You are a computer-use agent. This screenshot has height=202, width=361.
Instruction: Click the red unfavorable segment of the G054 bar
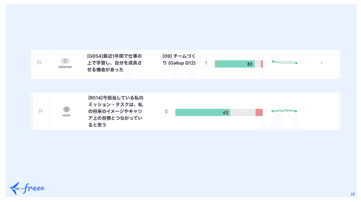262,64
